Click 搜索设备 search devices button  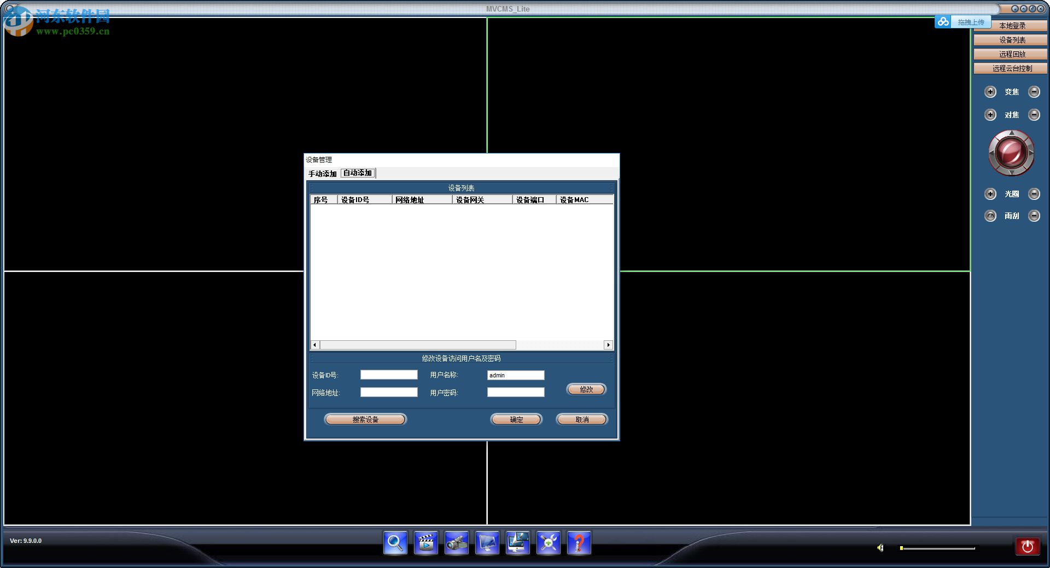365,419
